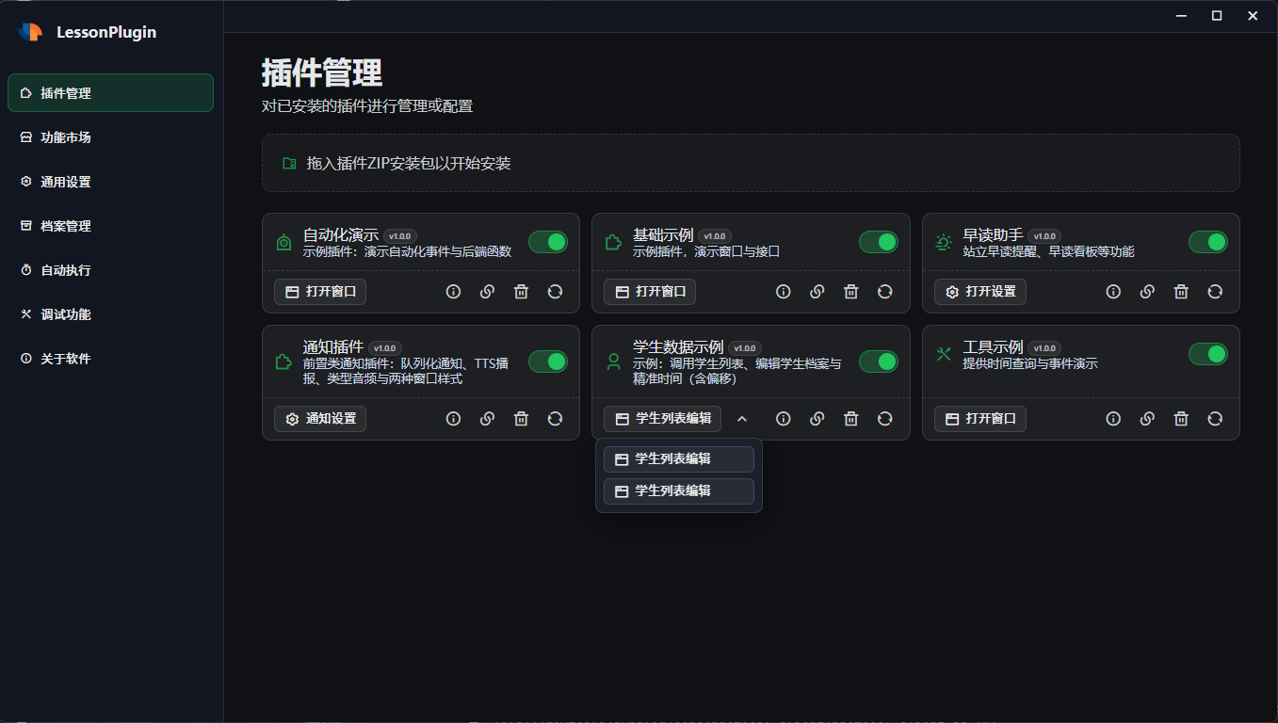Open 通用设置 from the sidebar
The height and width of the screenshot is (723, 1278).
[x=66, y=182]
